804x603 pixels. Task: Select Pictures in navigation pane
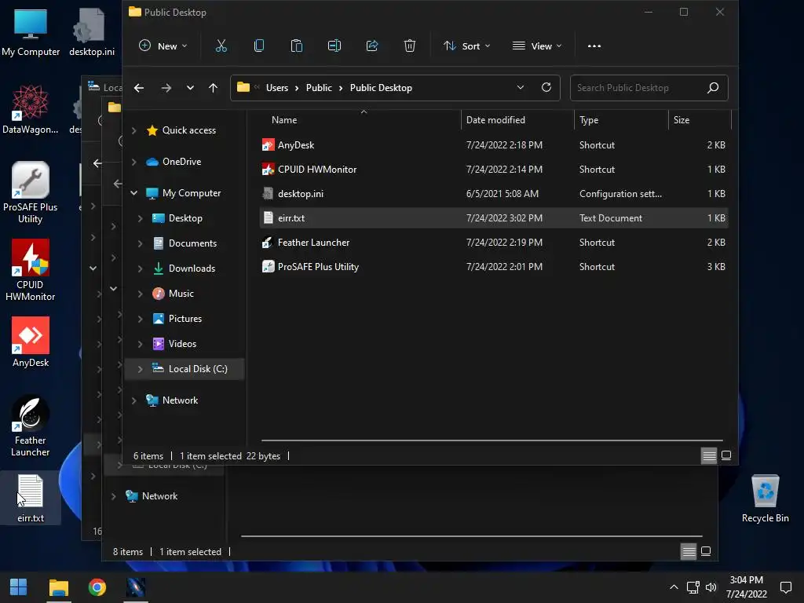[185, 319]
